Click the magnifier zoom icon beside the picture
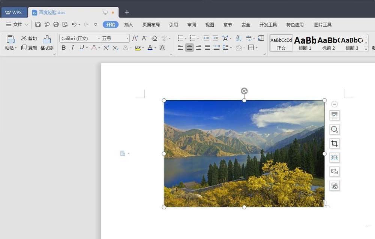This screenshot has height=239, width=375. pos(334,129)
